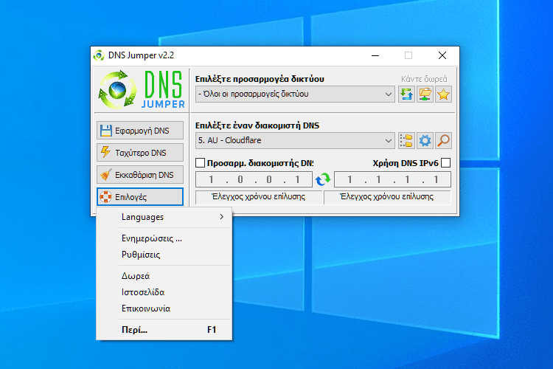
Task: Select Επικοινωνία menu entry
Action: tap(164, 308)
